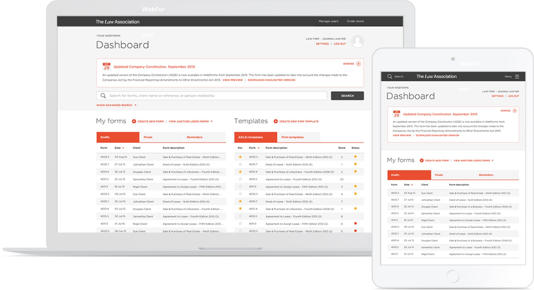Click the magnifying glass inside the search bar
The width and height of the screenshot is (534, 290).
tap(103, 95)
